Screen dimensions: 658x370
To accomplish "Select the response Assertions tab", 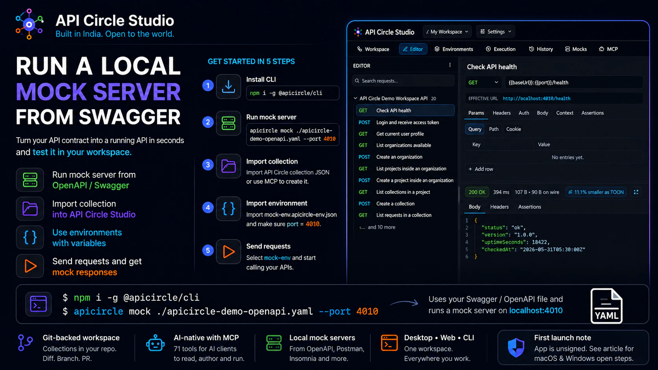I will pos(530,207).
